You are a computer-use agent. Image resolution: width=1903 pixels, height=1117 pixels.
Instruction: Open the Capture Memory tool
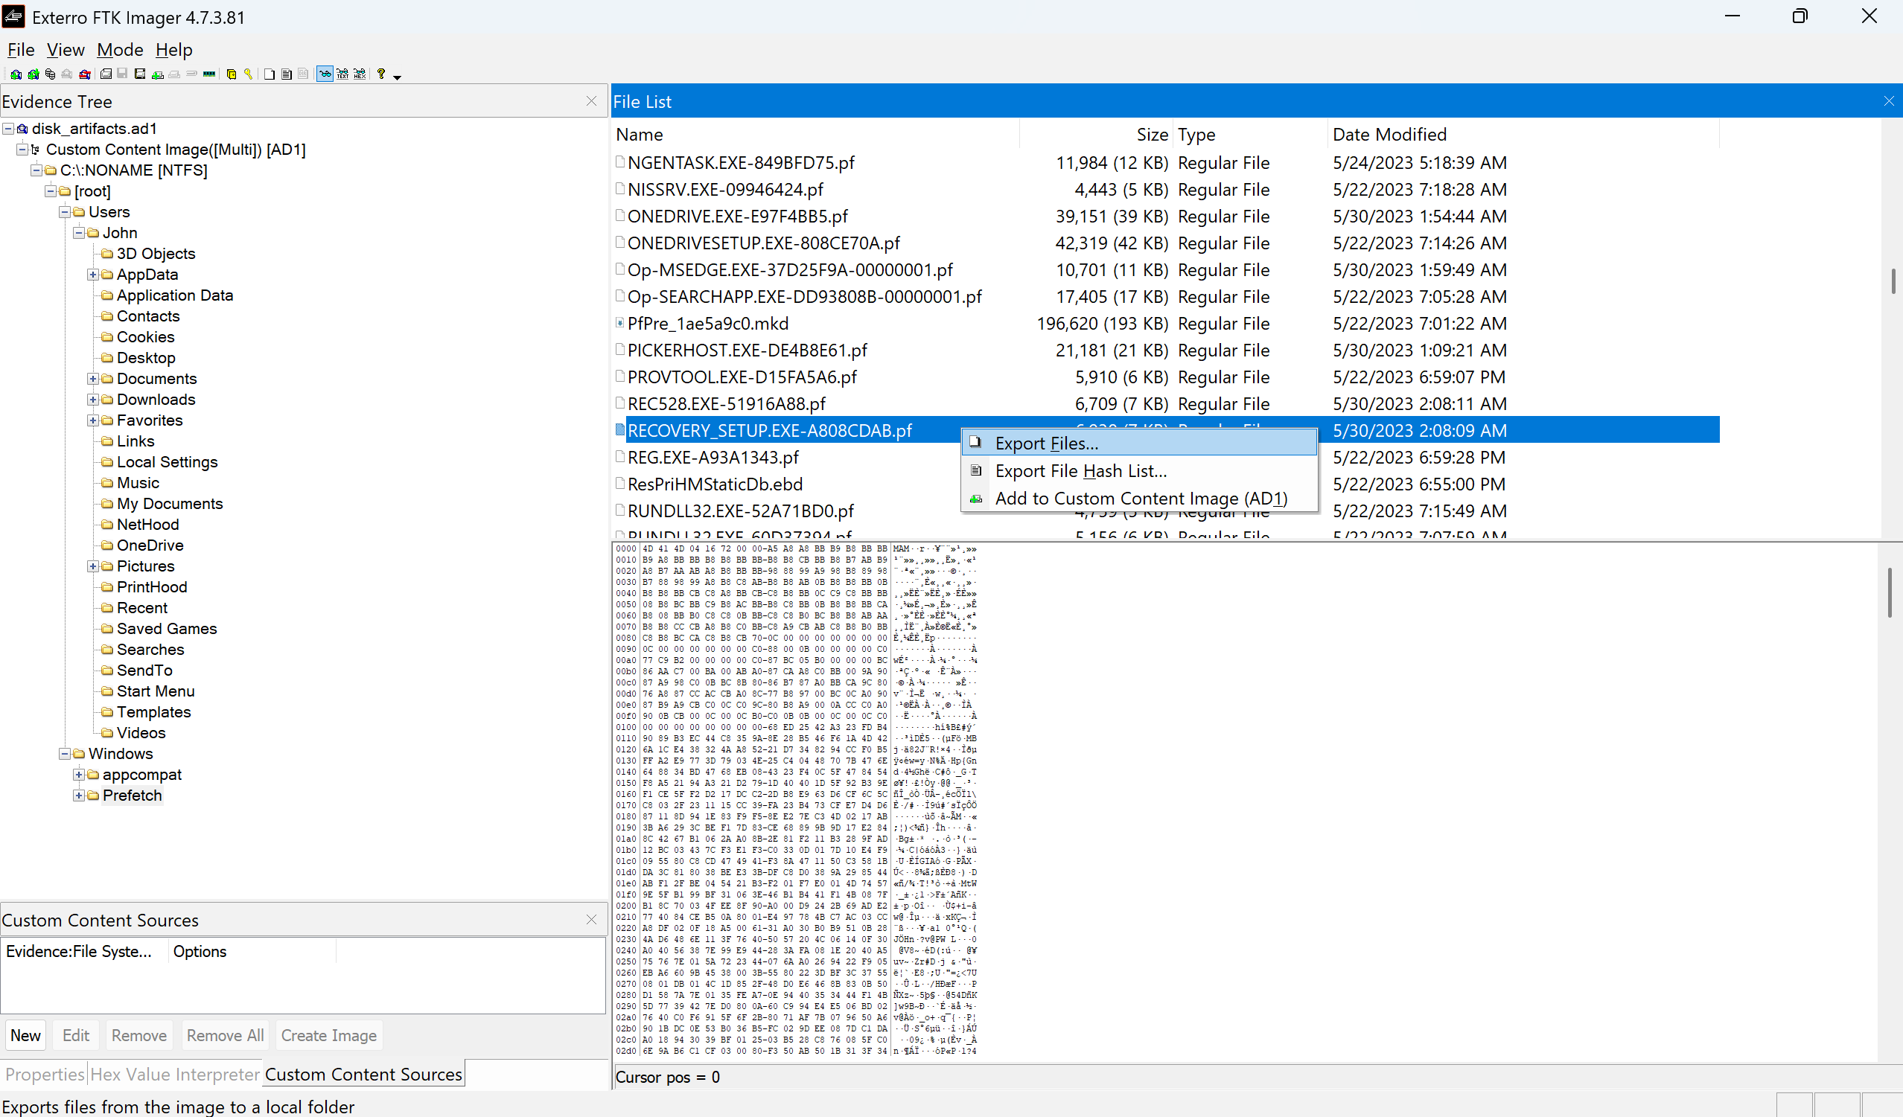(x=209, y=73)
